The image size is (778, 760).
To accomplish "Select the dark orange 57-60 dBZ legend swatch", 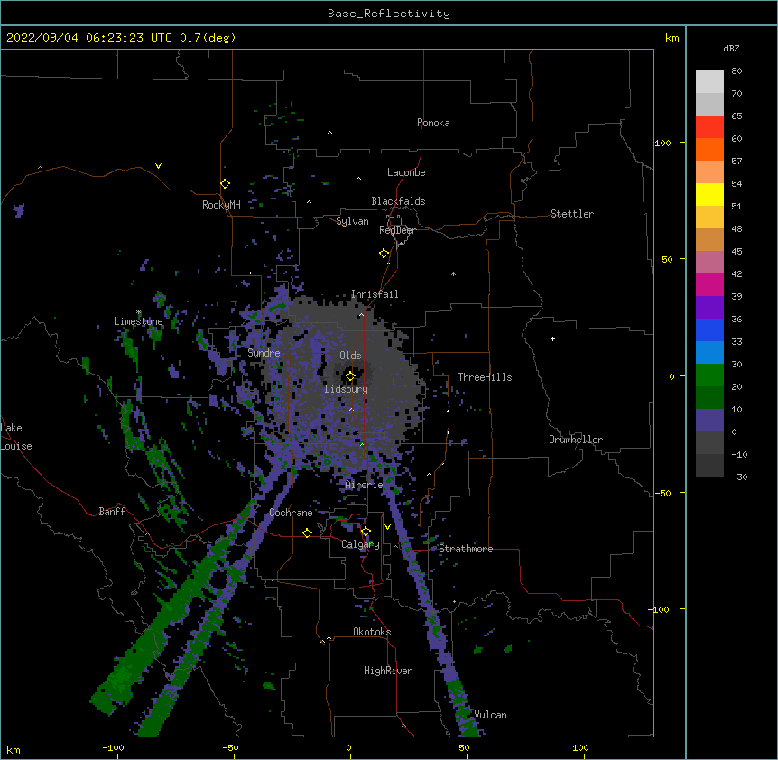I will coord(709,149).
